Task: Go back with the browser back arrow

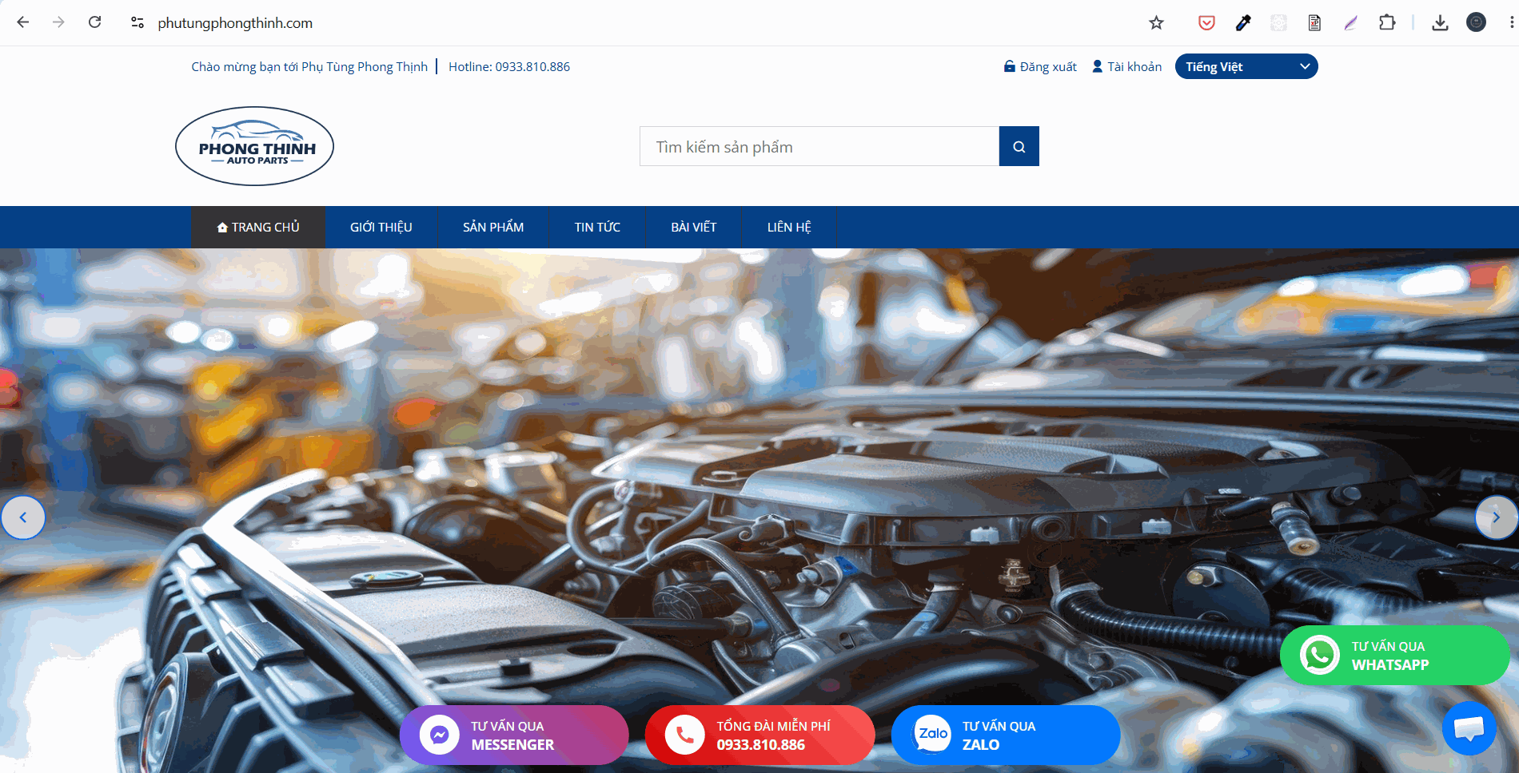Action: coord(23,22)
